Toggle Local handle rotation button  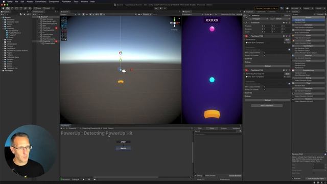[46, 8]
